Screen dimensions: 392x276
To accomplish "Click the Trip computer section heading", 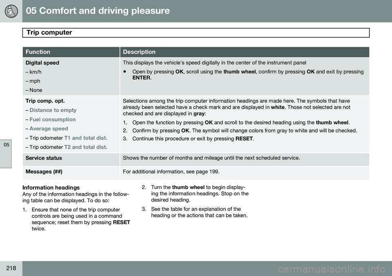I will 49,33.
